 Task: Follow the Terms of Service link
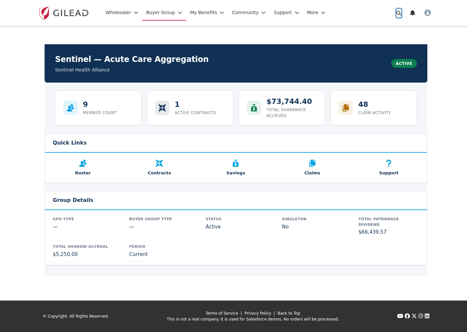[x=222, y=313]
